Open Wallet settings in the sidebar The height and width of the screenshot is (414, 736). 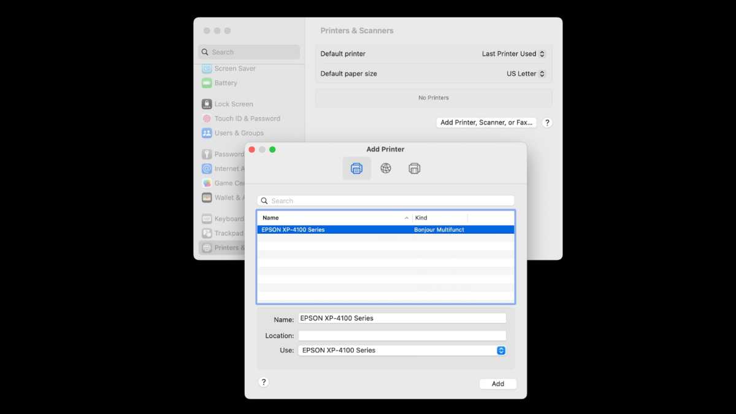tap(222, 197)
